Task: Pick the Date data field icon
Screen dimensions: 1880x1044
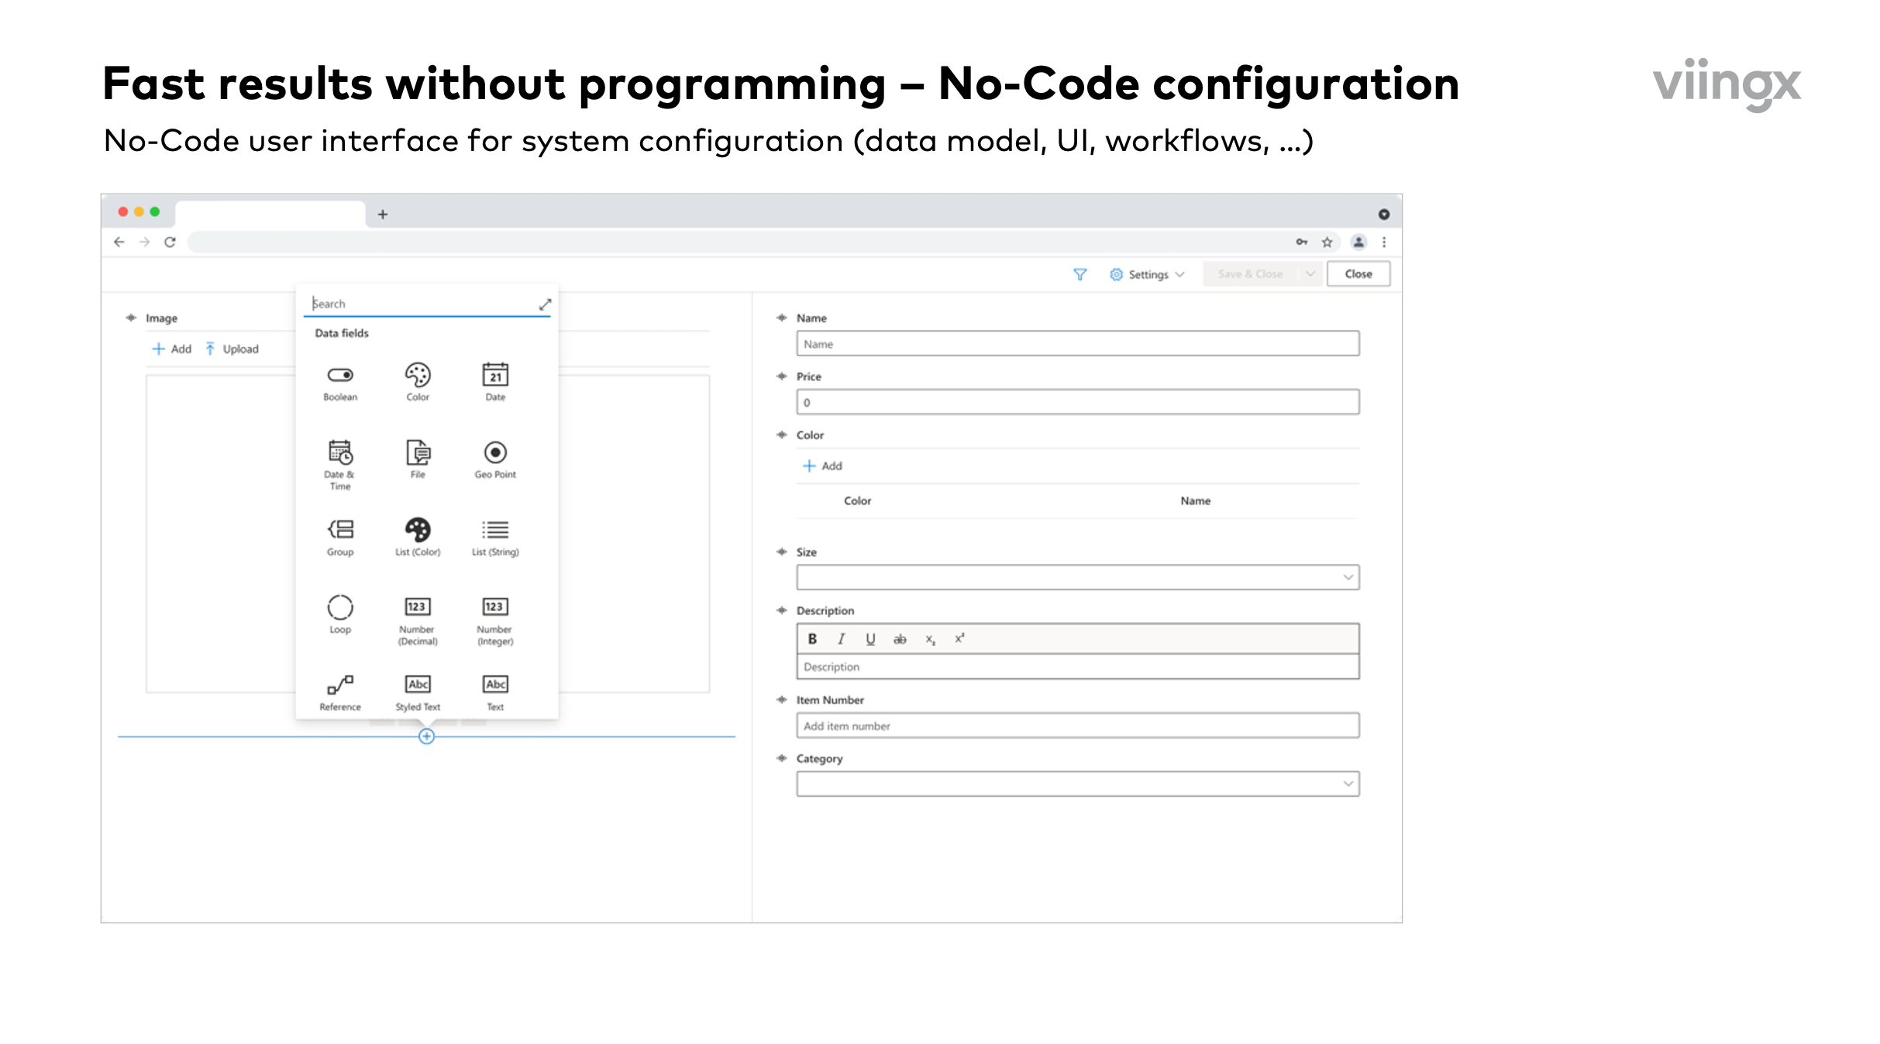Action: (495, 375)
